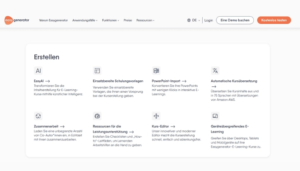Click the arrow next to Zusammenarbeit
This screenshot has height=171, width=300.
(62, 127)
